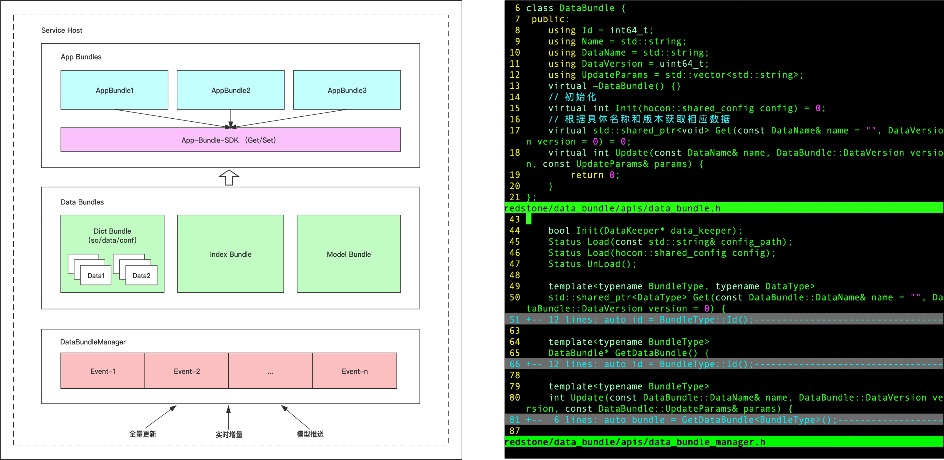Click the AppBundle3 box
The width and height of the screenshot is (944, 460).
coord(347,90)
